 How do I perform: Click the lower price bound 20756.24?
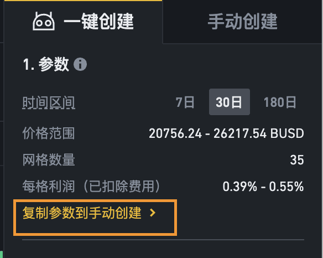click(175, 133)
